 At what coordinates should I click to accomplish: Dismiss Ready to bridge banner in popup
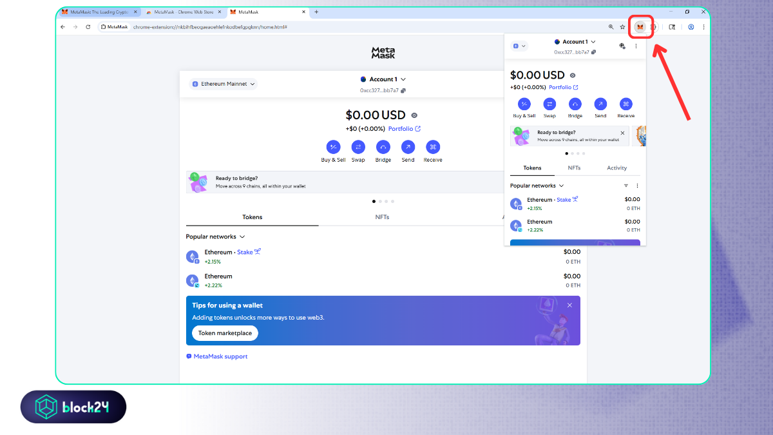click(622, 133)
